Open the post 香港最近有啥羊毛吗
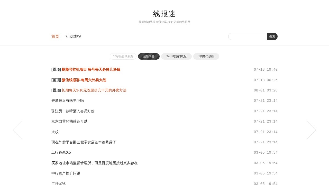The width and height of the screenshot is (329, 185). 68,101
